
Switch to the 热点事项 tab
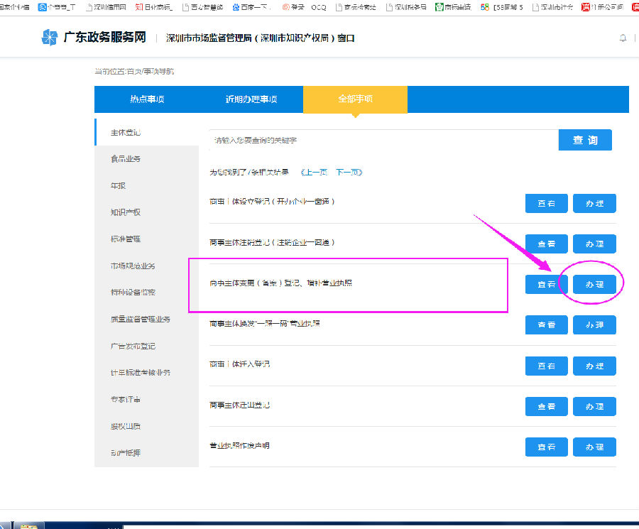147,99
